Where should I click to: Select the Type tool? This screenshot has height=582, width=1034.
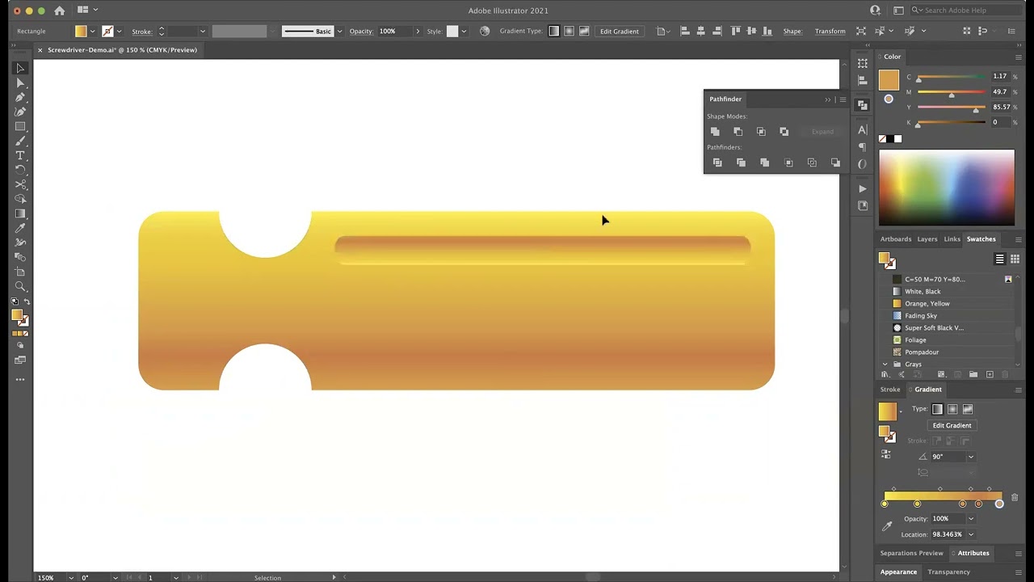click(x=20, y=155)
